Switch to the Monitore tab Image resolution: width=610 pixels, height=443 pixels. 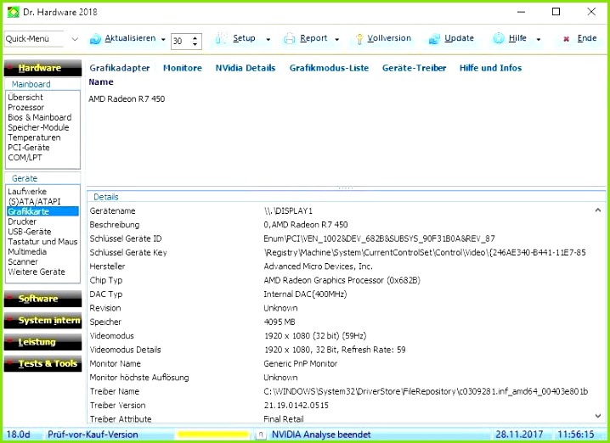click(183, 68)
